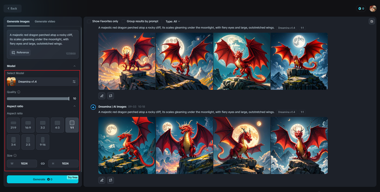Viewport: 380px width, 192px height.
Task: Collapse the Model section
Action: point(75,66)
